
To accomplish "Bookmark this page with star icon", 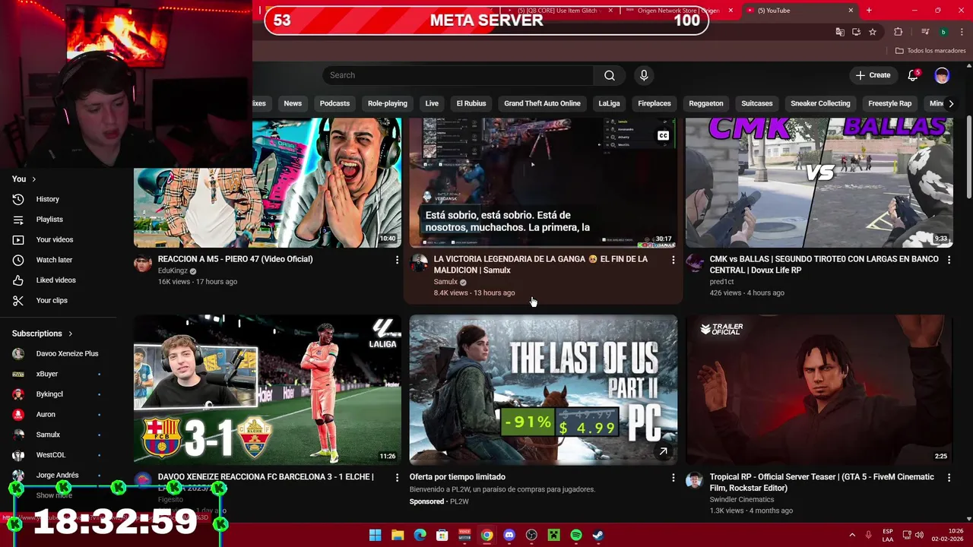I will click(x=873, y=32).
